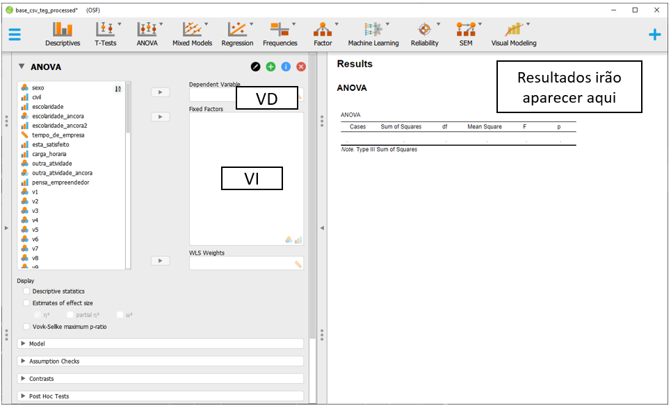Image resolution: width=671 pixels, height=408 pixels.
Task: Enable the Descriptive statistics checkbox
Action: (27, 291)
